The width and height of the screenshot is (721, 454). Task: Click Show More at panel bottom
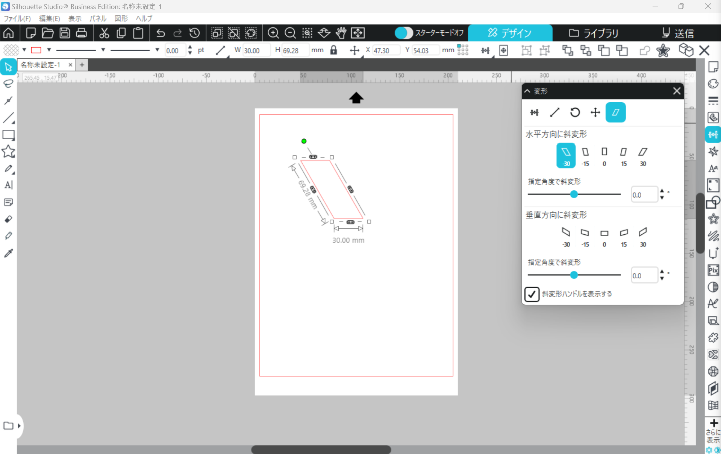click(713, 431)
